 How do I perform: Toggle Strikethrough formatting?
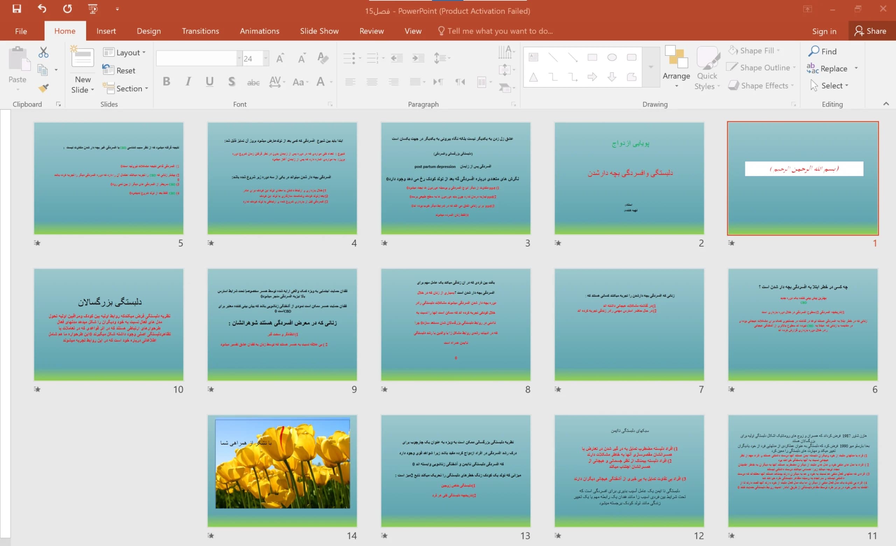click(253, 82)
